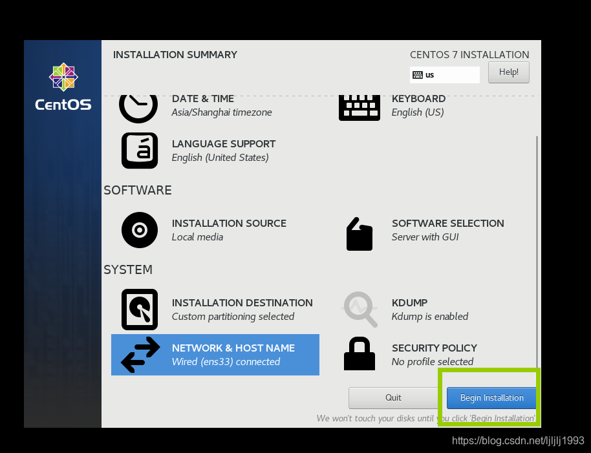Open LANGUAGE SUPPORT settings label
Screen dimensions: 591x453
[x=224, y=144]
